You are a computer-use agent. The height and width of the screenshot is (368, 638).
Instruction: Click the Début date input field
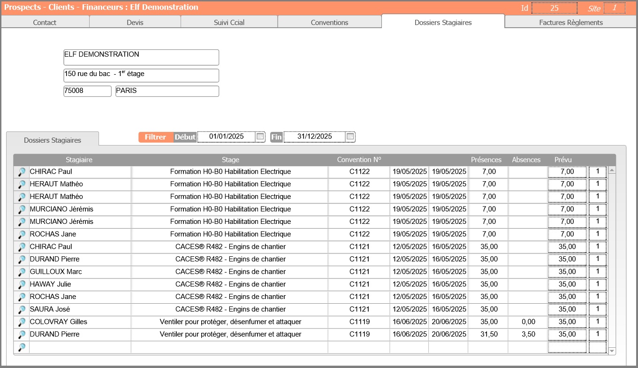(x=226, y=137)
